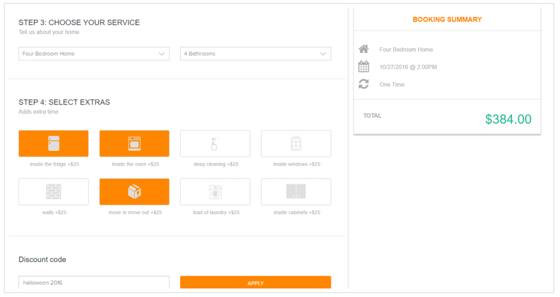Click the walls +$25 label
560x297 pixels.
click(54, 213)
